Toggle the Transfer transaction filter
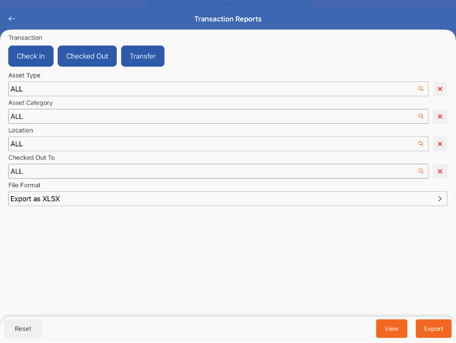 click(x=143, y=56)
